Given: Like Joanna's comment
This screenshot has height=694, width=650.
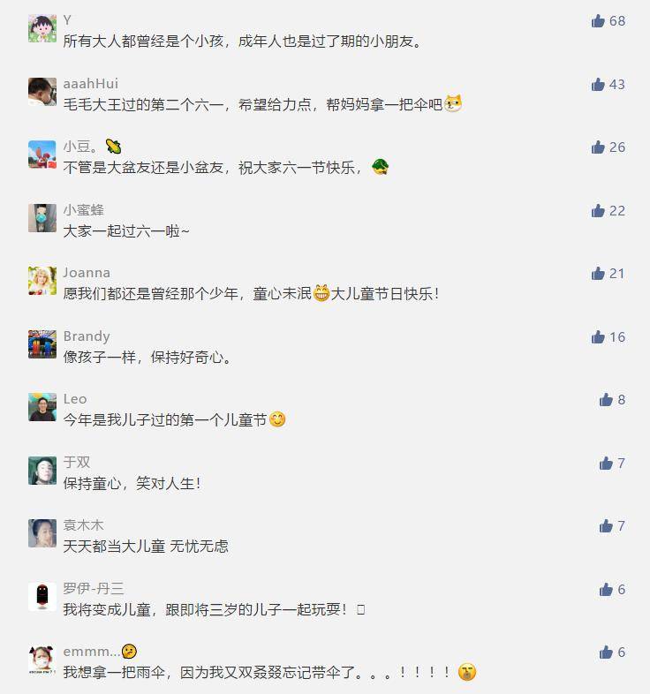Looking at the screenshot, I should coord(598,274).
